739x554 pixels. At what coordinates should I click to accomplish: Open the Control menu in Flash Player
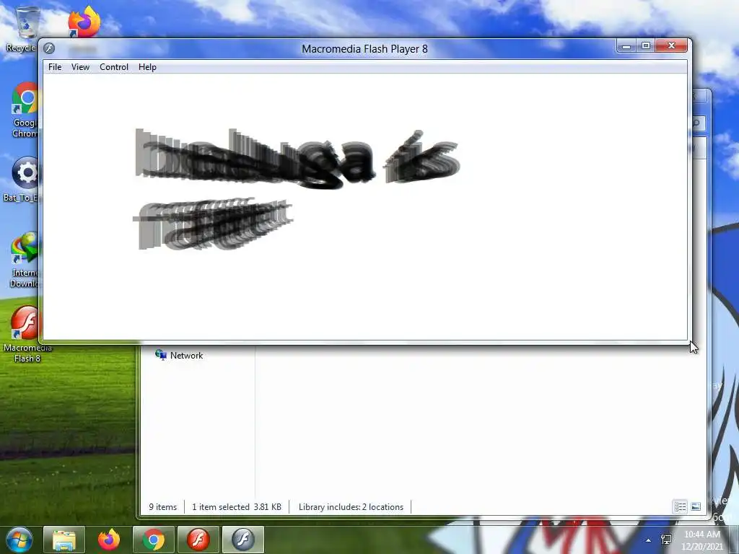(113, 67)
